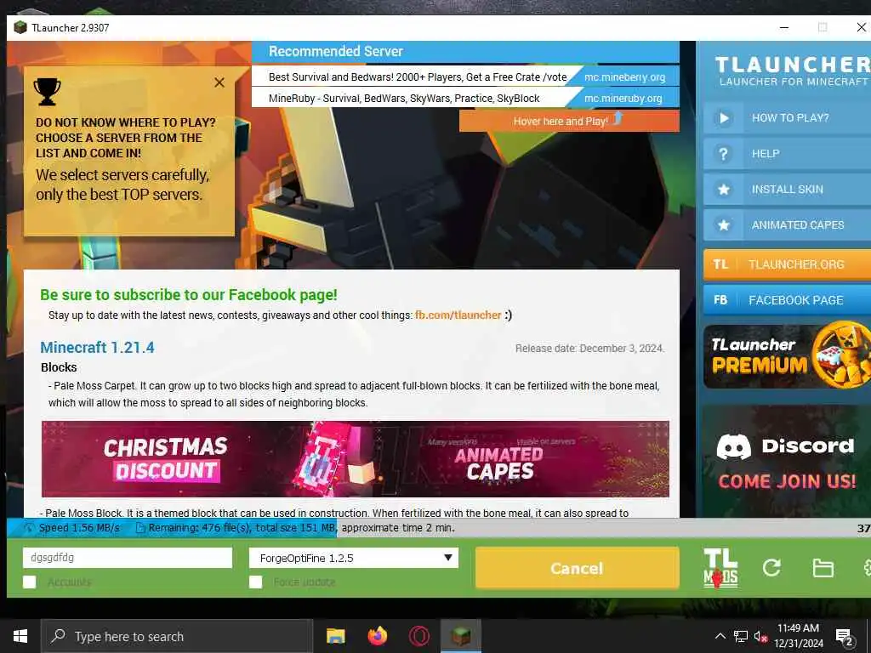Show hidden system tray icons
Image resolution: width=871 pixels, height=653 pixels.
click(x=720, y=636)
